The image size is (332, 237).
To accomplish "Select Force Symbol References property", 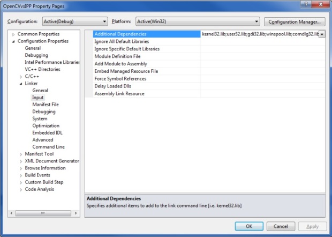I will coord(147,79).
